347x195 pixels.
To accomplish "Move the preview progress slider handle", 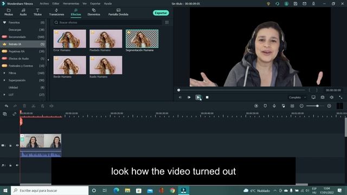I will (x=178, y=90).
